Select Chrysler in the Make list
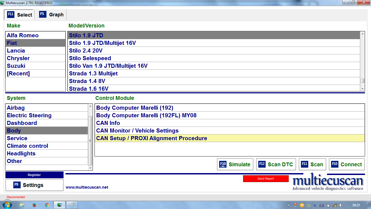This screenshot has width=371, height=209. click(36, 58)
